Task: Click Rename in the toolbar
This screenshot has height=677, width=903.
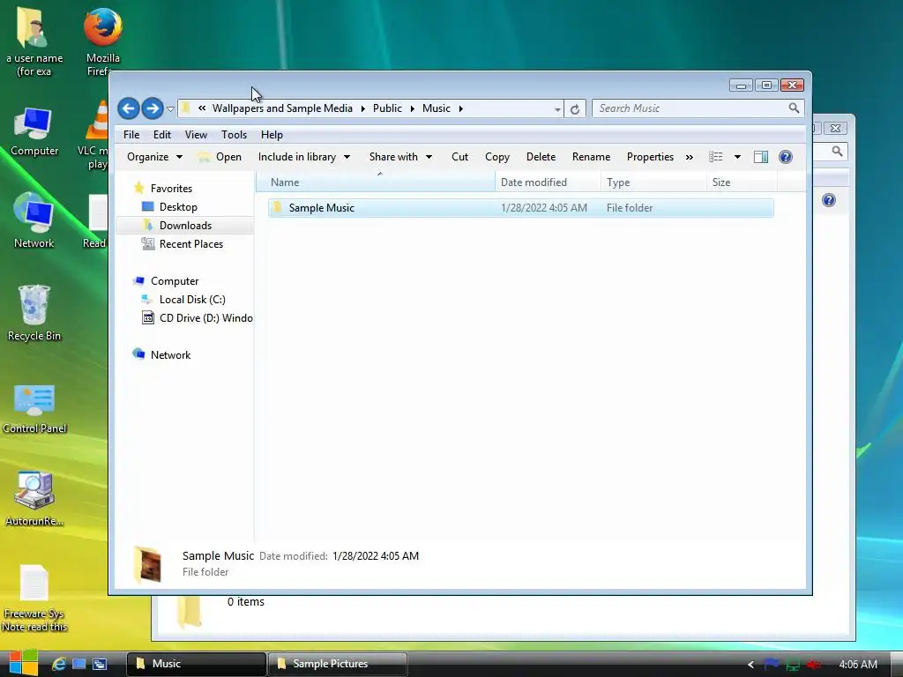Action: coord(591,157)
